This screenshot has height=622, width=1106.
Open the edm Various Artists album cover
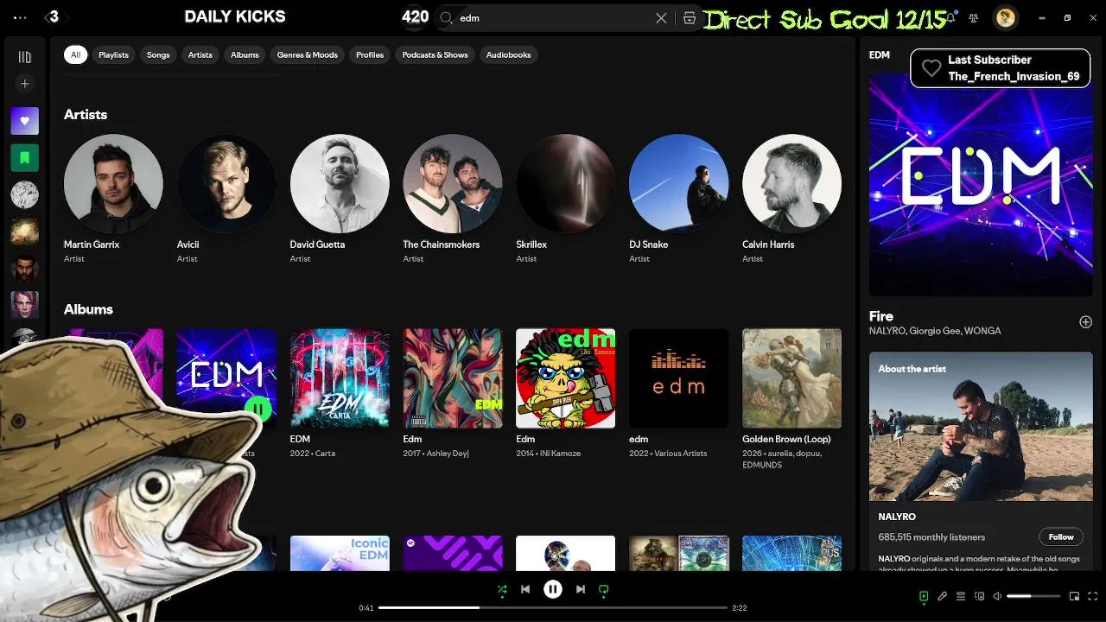[678, 378]
